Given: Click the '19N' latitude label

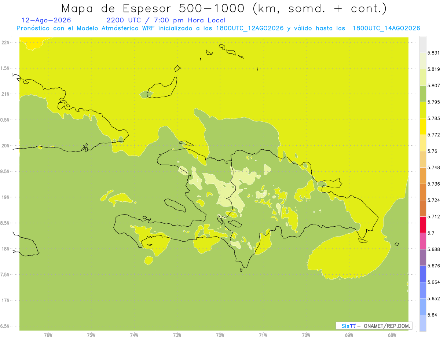Looking at the screenshot, I should point(5,197).
